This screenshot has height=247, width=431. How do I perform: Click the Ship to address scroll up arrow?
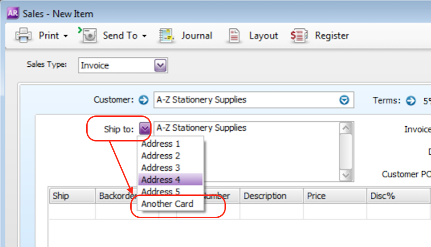346,128
